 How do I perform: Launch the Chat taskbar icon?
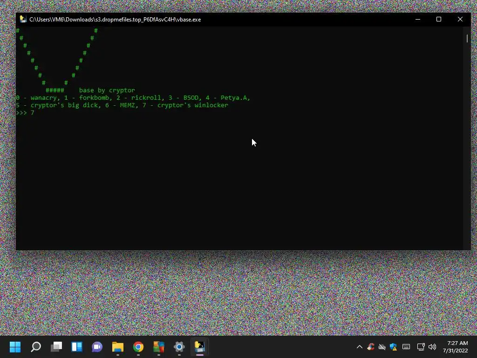point(97,346)
